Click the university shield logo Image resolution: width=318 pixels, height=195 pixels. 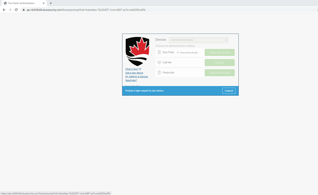137,51
